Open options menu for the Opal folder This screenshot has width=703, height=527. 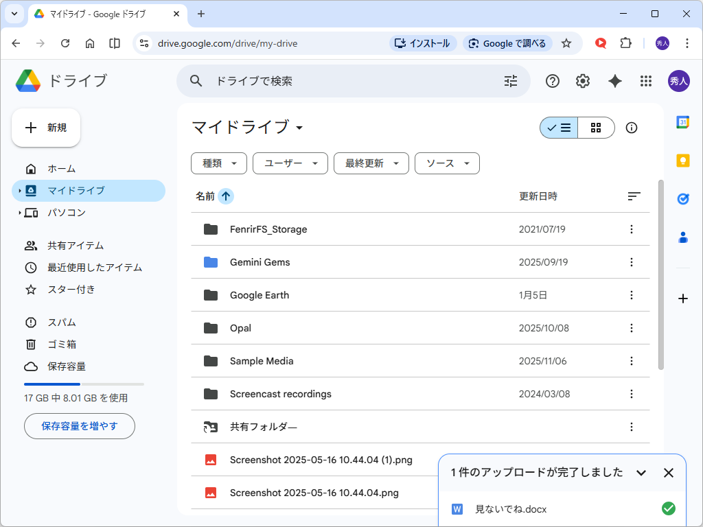point(631,328)
